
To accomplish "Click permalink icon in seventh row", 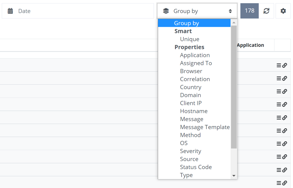I will coord(285,144).
